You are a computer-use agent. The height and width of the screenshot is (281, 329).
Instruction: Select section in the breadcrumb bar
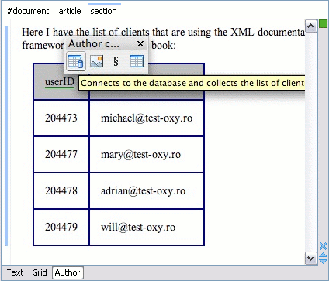coord(103,11)
